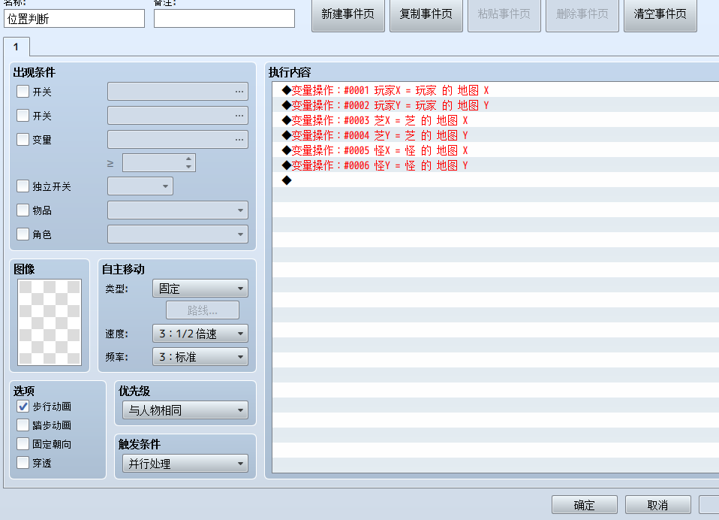719x520 pixels.
Task: Click the 图像 checkered image preview
Action: coord(50,322)
